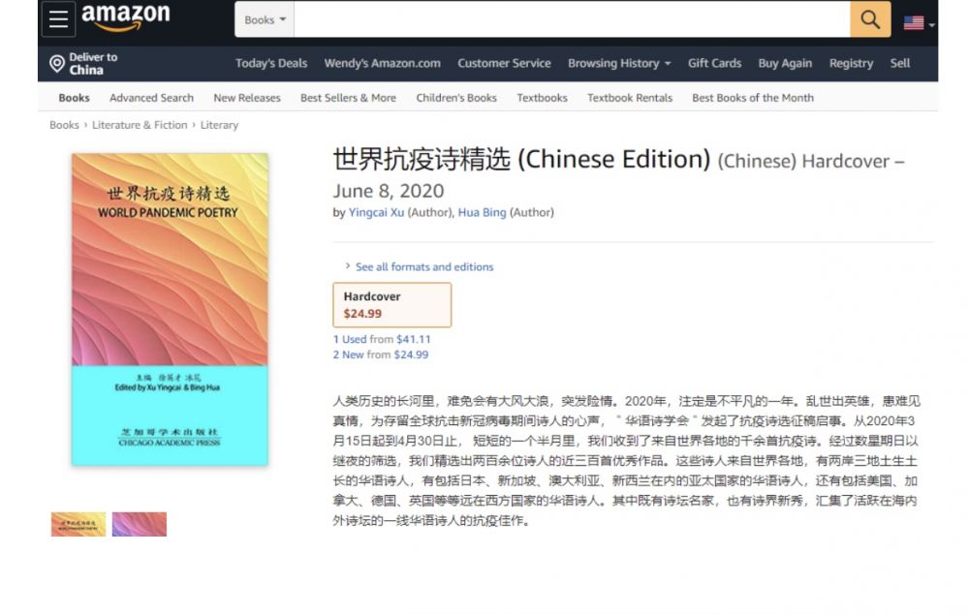Open the 1 Used from $41.11 offer
Image resolution: width=969 pixels, height=615 pixels.
(382, 339)
